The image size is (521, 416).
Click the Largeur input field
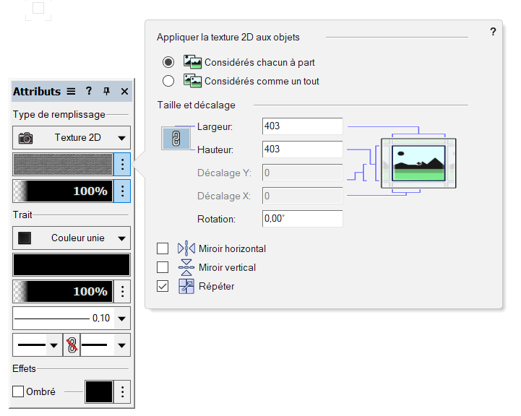(x=302, y=126)
